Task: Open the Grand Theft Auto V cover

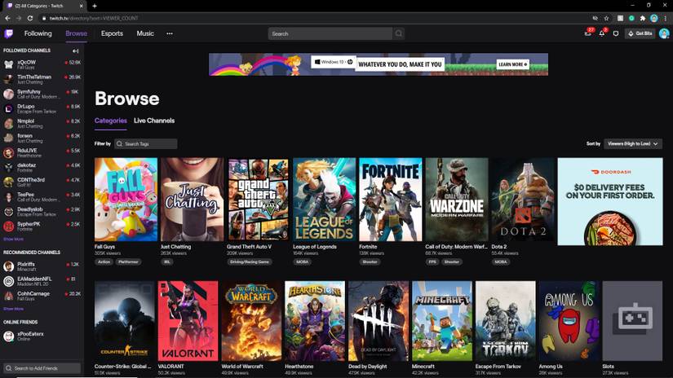Action: (x=259, y=200)
